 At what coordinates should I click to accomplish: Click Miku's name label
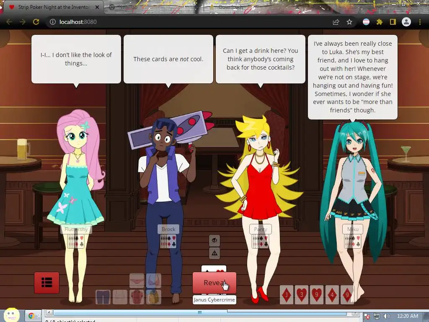tap(353, 229)
